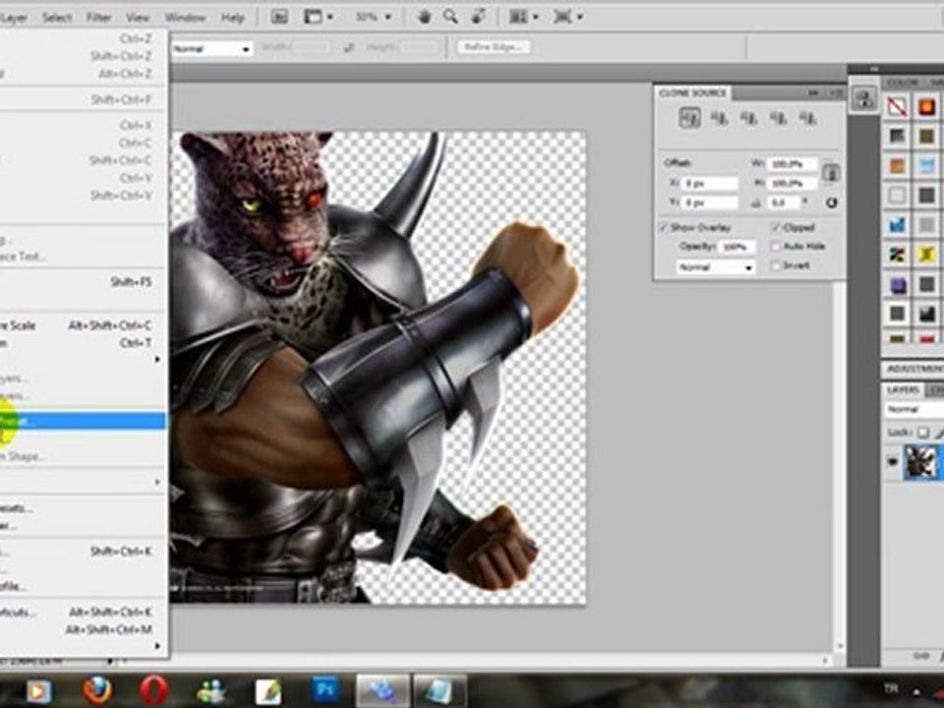Enable the Auto Hide checkbox
This screenshot has width=944, height=708.
point(776,246)
